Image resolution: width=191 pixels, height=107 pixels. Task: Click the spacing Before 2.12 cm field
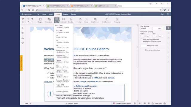(x=146, y=36)
